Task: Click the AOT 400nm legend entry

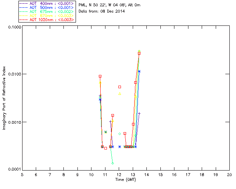Action: [47, 3]
